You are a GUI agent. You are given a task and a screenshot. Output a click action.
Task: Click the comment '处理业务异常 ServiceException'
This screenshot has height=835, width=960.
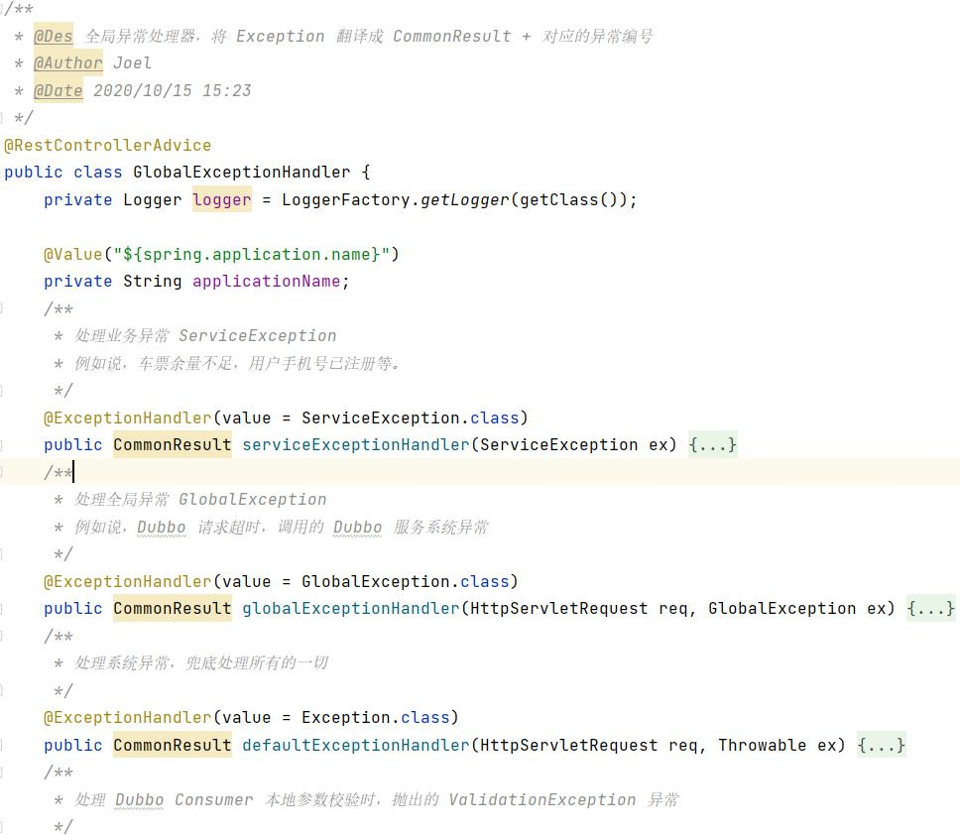[x=205, y=335]
